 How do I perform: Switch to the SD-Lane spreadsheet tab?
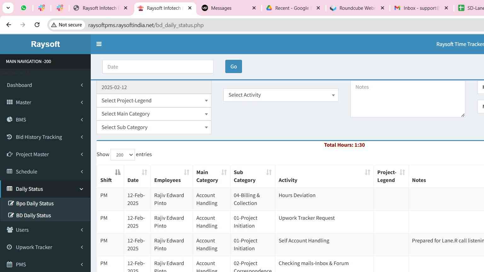(471, 8)
